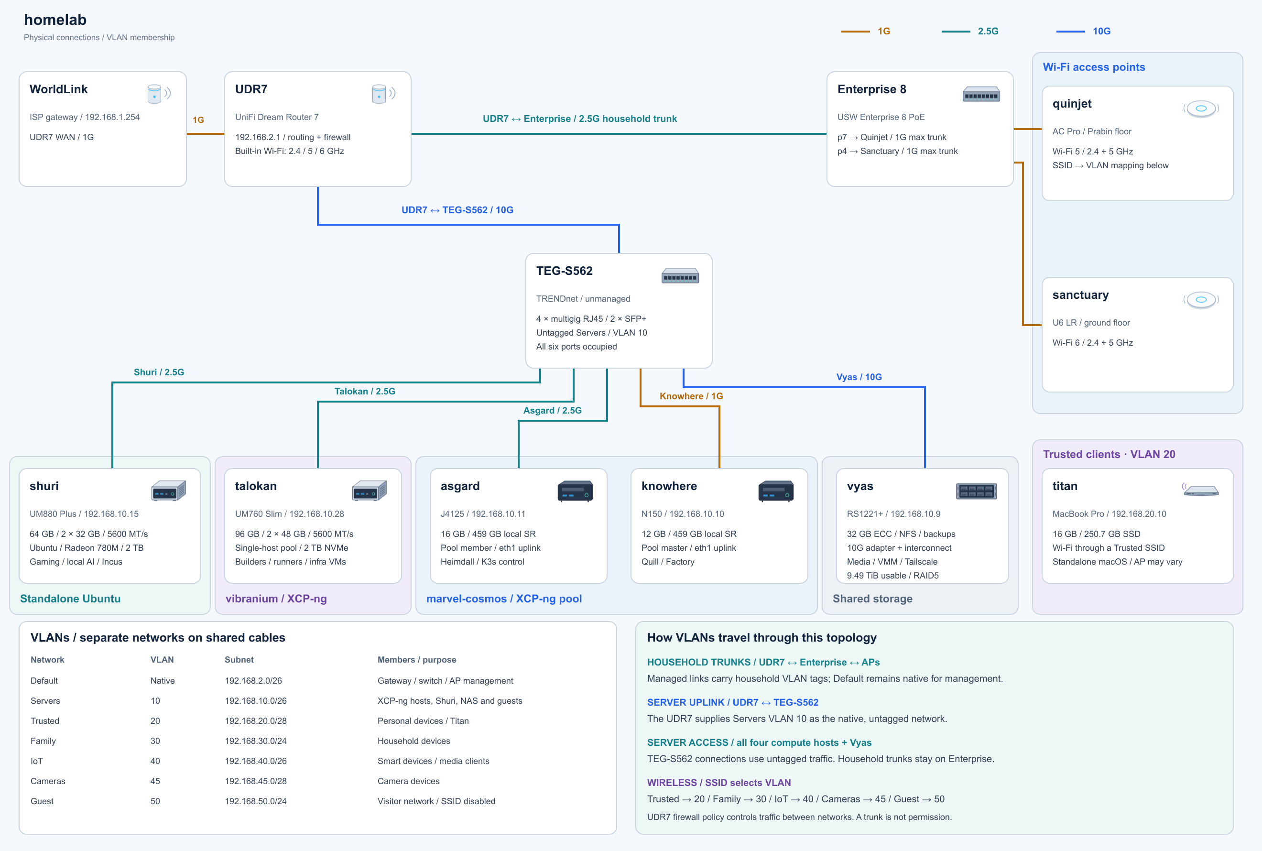Click the sanctuary access point icon
The height and width of the screenshot is (851, 1262).
tap(1201, 300)
